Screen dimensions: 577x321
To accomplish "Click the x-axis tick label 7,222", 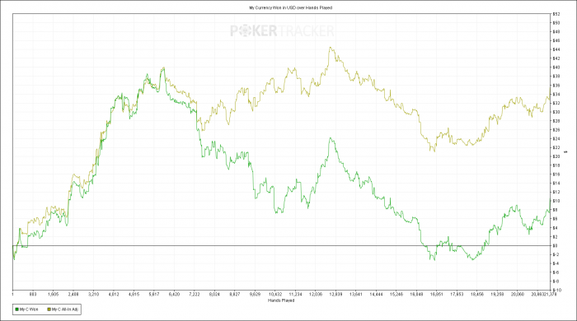I will tap(195, 295).
